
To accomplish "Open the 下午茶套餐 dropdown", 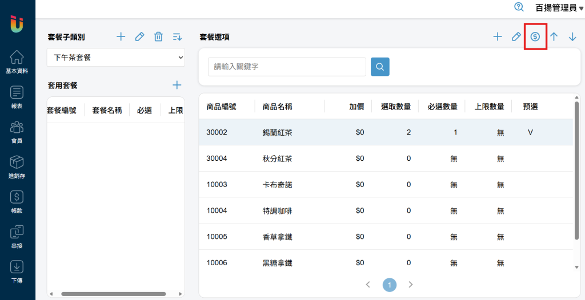I will point(115,58).
